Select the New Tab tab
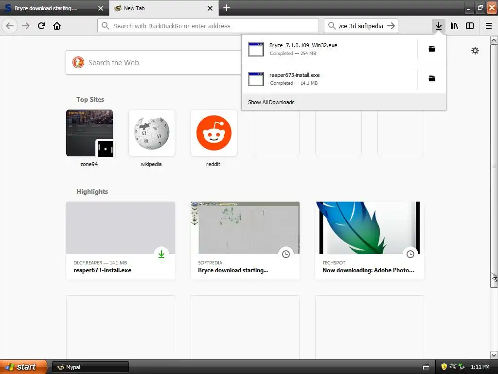498x374 pixels. [x=163, y=8]
